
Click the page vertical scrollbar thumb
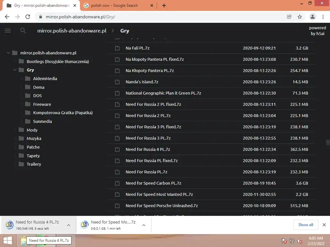pyautogui.click(x=328, y=142)
